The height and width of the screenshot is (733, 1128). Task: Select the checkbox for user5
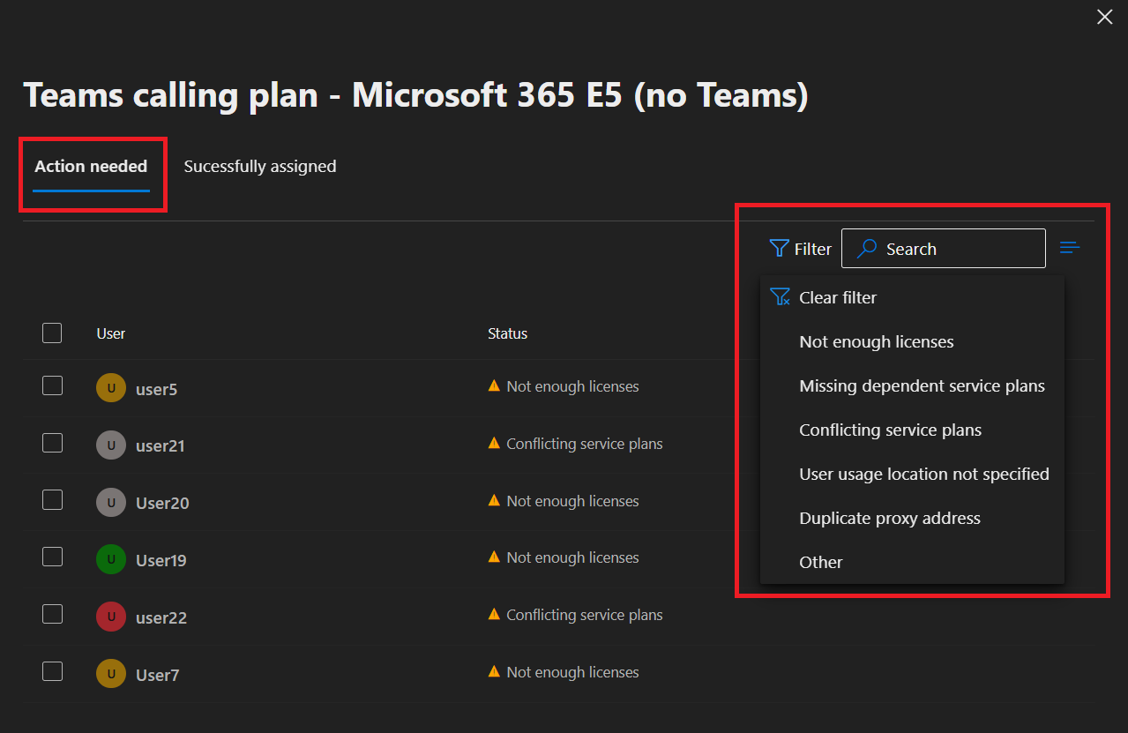52,385
